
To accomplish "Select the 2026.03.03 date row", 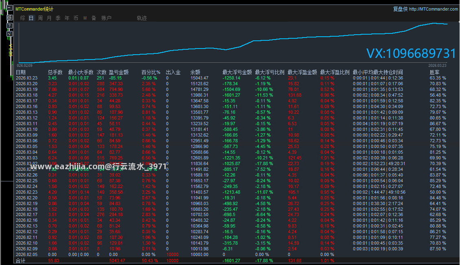I will [27, 158].
